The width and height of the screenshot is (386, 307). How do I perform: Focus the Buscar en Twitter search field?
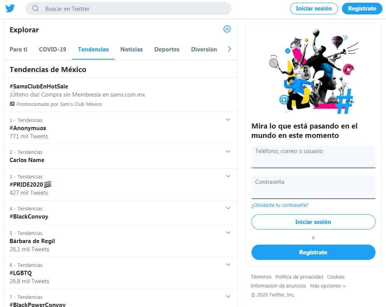[x=128, y=9]
